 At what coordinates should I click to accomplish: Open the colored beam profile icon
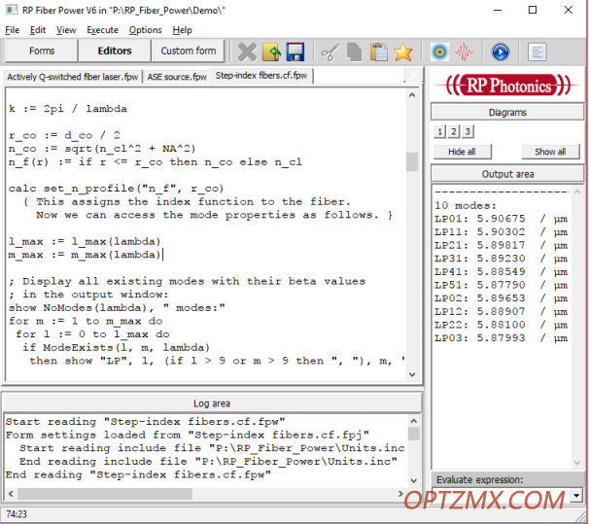tap(440, 52)
